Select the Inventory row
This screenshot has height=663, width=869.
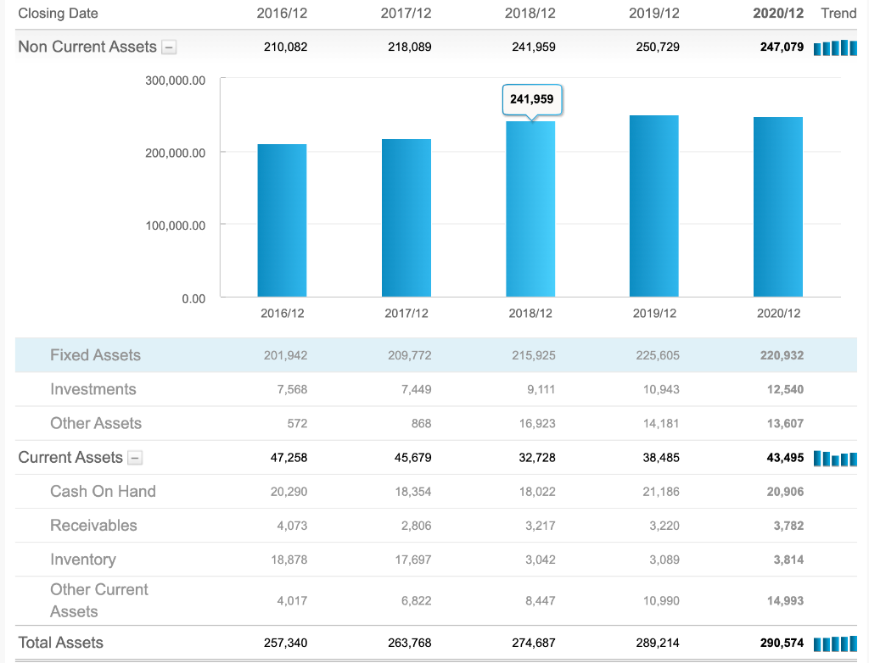[x=83, y=560]
